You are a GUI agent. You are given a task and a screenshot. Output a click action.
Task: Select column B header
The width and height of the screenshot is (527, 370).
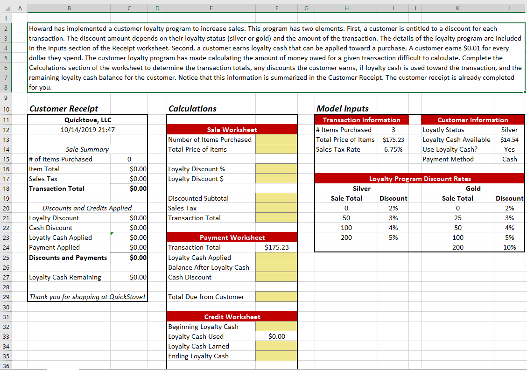pos(69,8)
